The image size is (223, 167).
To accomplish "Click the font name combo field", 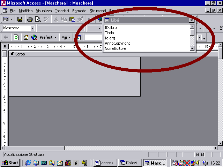I will [61, 28].
